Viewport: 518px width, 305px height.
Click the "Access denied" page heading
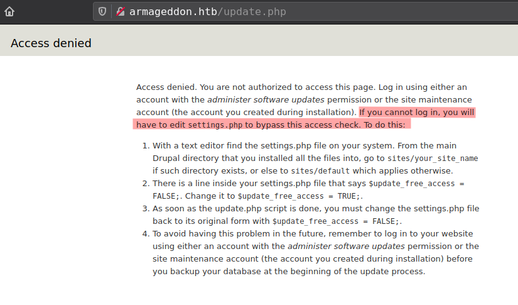[x=51, y=43]
